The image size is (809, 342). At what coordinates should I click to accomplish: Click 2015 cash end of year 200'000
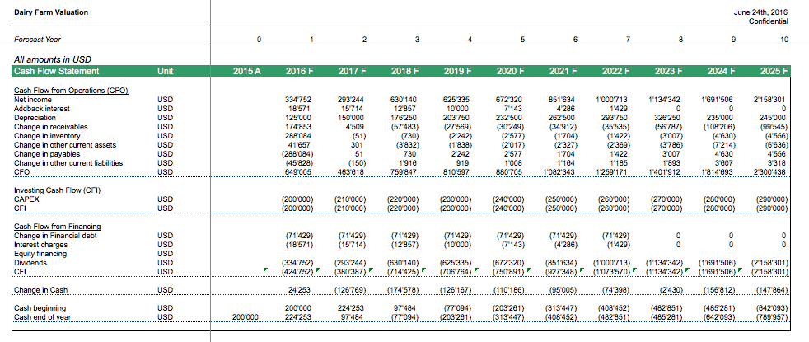(246, 316)
